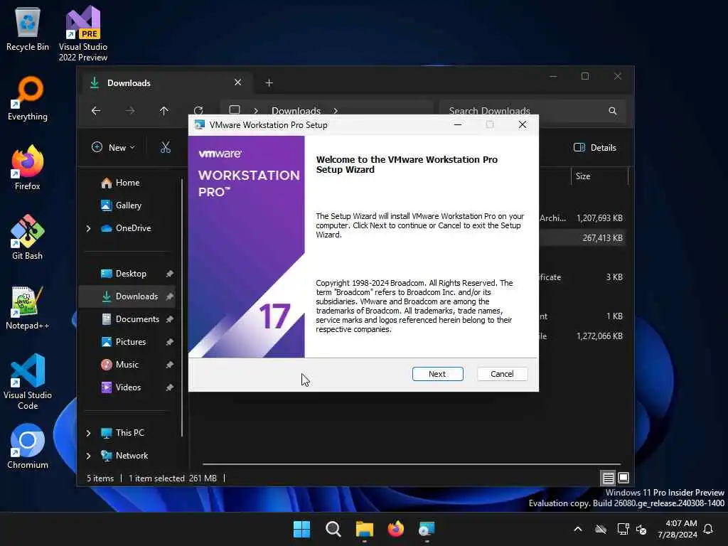Open Notepad++ desktop shortcut
Screen dimensions: 728x546
28,307
